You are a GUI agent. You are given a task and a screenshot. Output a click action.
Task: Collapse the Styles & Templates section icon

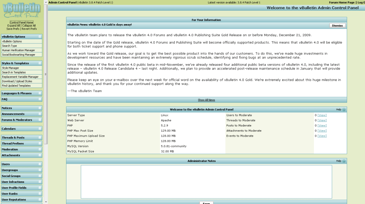[x=40, y=63]
